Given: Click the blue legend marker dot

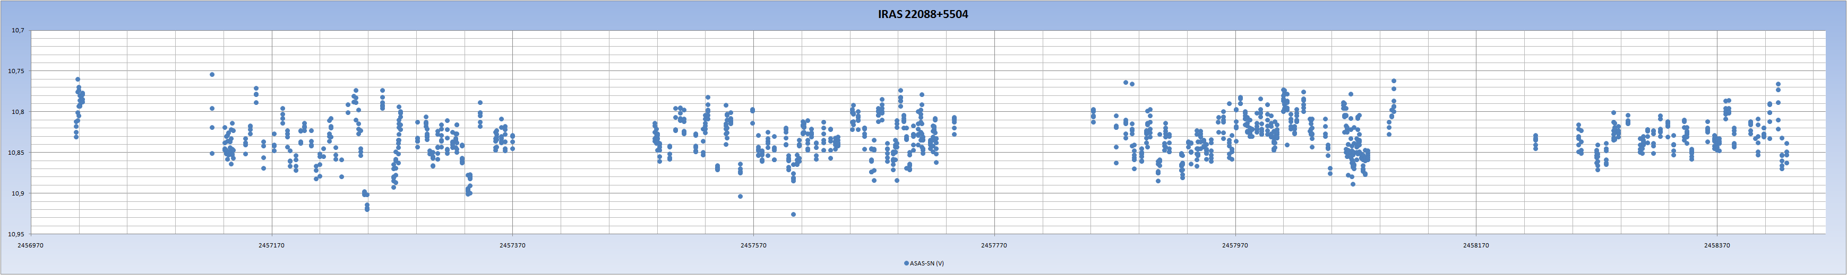Looking at the screenshot, I should (906, 263).
